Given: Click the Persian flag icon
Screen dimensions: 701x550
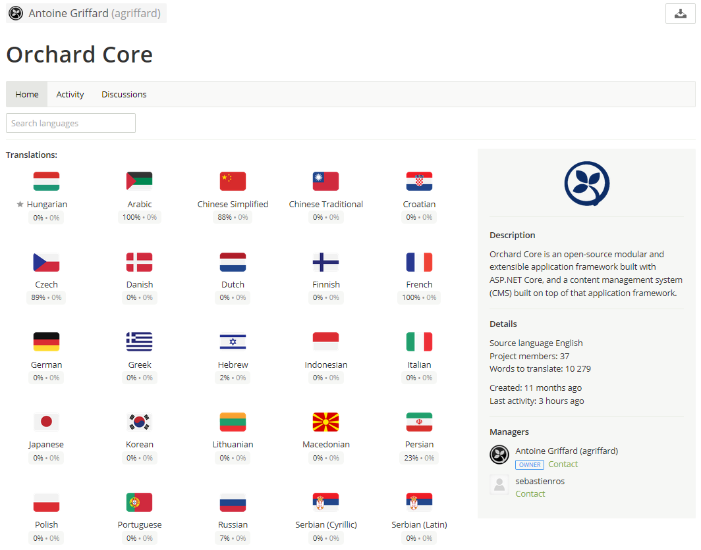Looking at the screenshot, I should 419,422.
